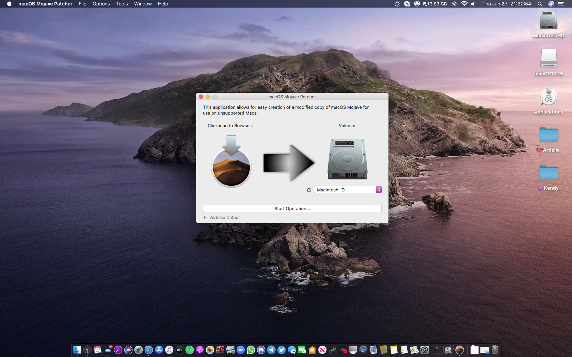Expand the Verbose Output disclosure triangle
Viewport: 572px width, 357px height.
click(x=205, y=217)
